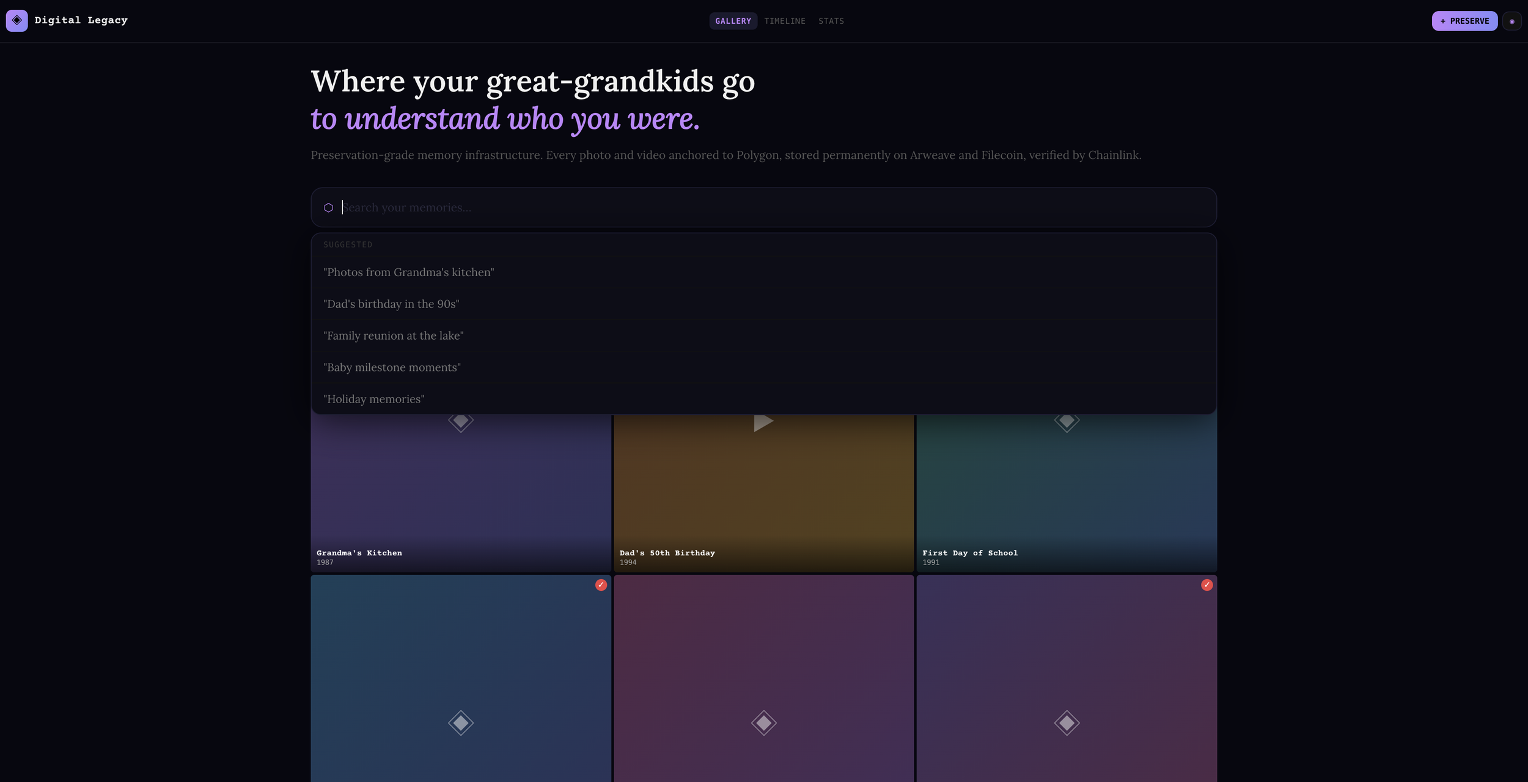
Task: Click diamond icon on middle maroon card
Action: (763, 723)
